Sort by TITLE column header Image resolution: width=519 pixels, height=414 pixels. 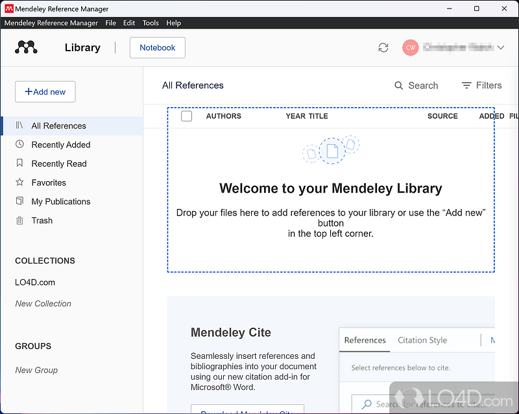click(318, 116)
